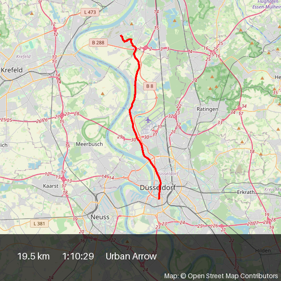Click the southern end of the red route
281x281 pixels.
click(159, 198)
